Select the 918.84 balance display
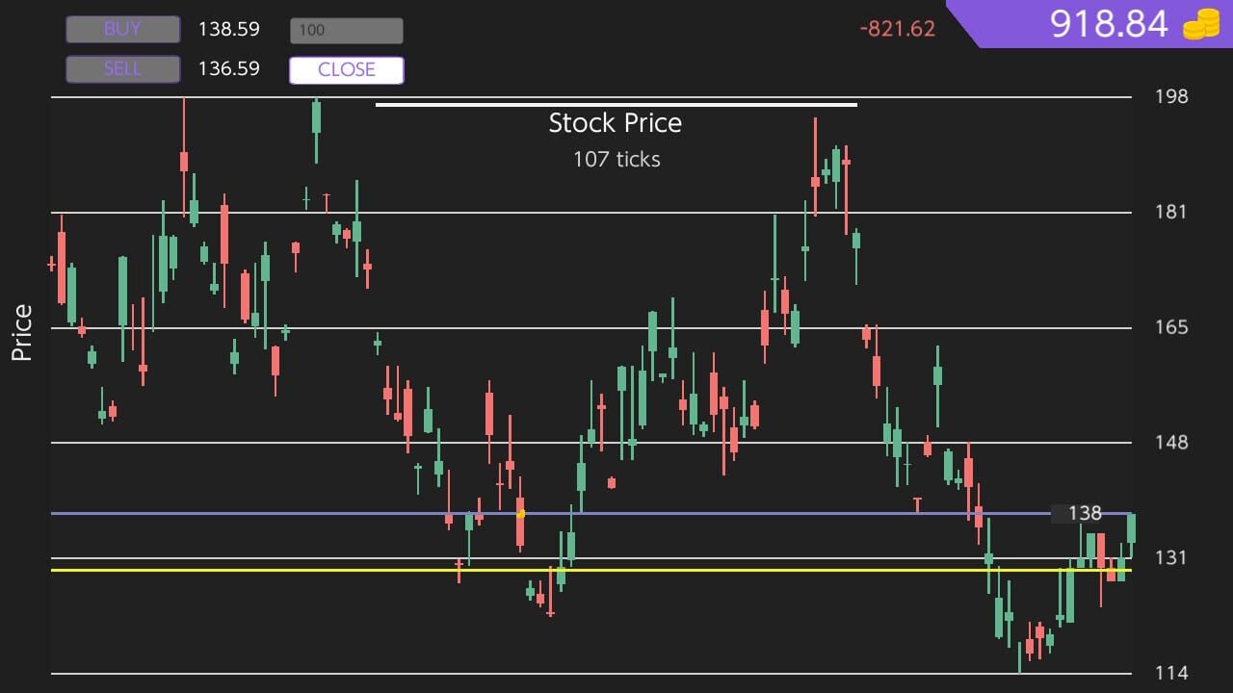The image size is (1233, 693). pos(1109,24)
